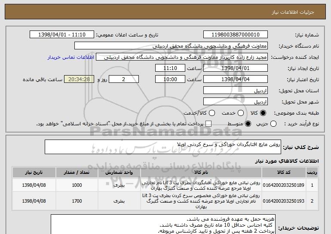
Task: Click row number 2 cell
Action: point(312,201)
